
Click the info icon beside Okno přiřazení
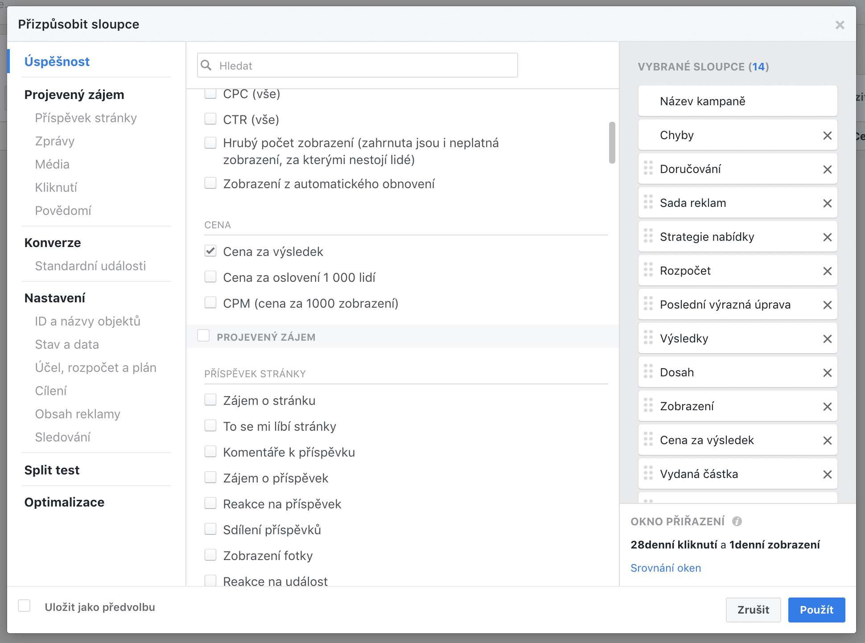point(737,521)
